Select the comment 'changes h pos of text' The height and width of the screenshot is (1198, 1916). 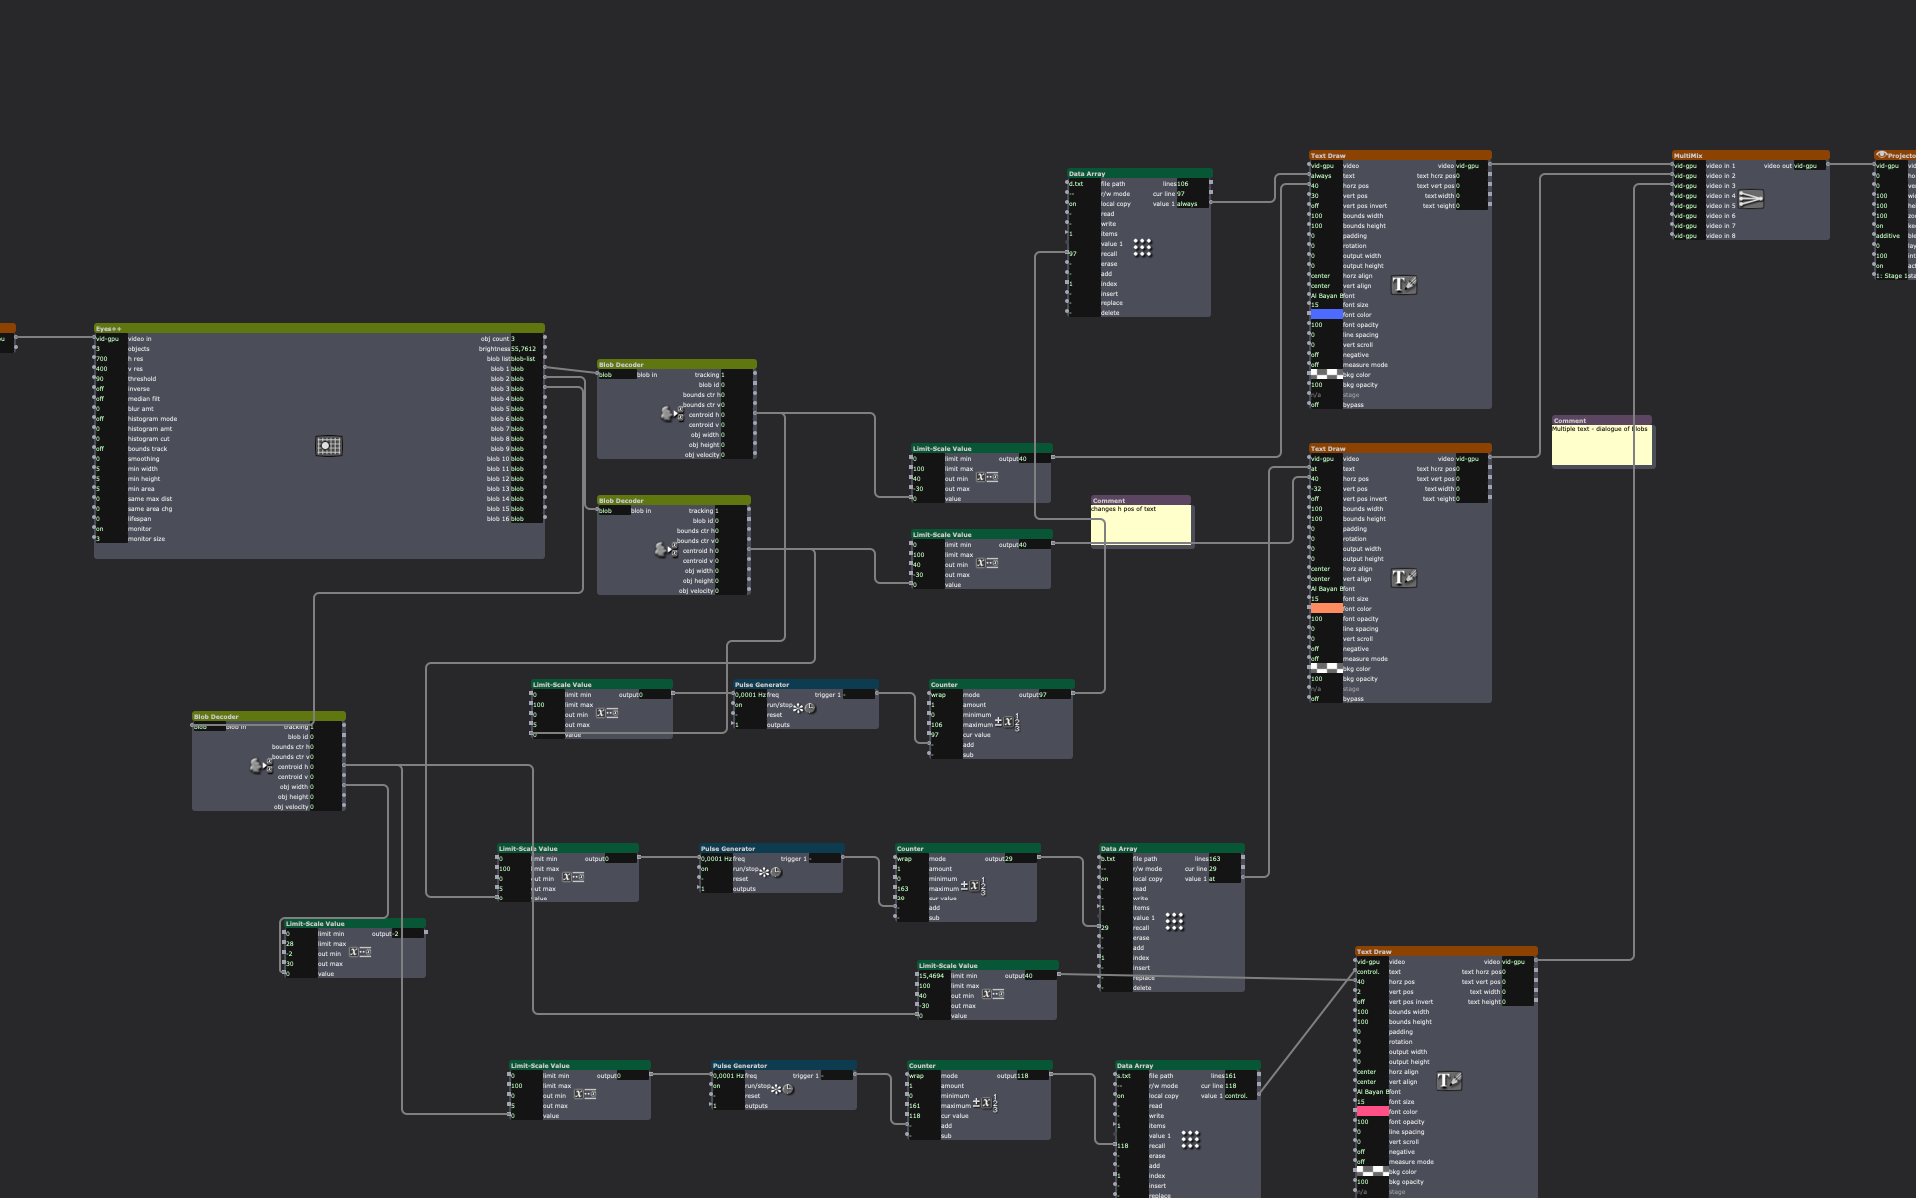point(1141,520)
